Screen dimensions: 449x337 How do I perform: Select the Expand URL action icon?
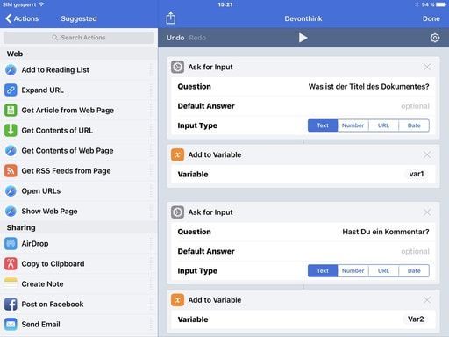[11, 90]
